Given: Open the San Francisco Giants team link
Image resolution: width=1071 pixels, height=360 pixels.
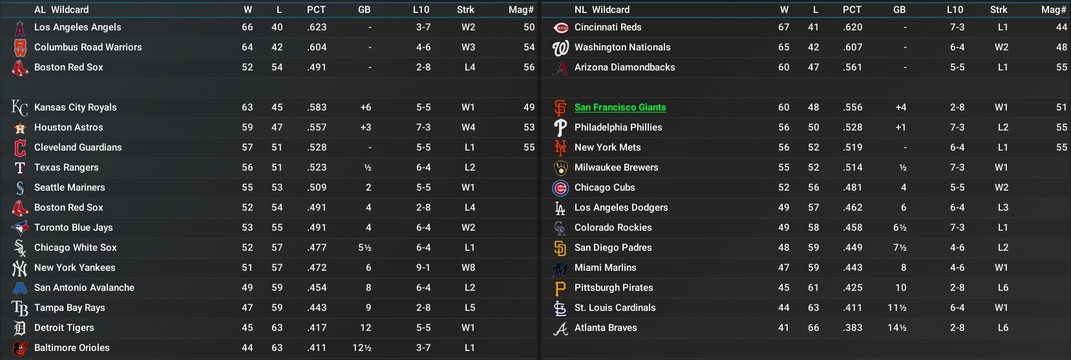Looking at the screenshot, I should (620, 108).
